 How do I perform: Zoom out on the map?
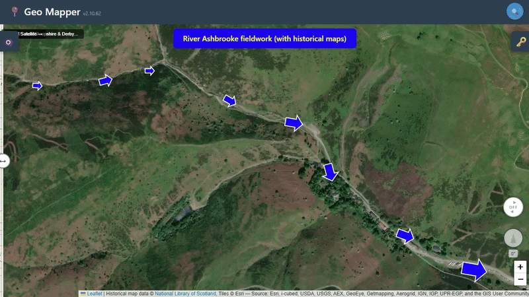click(520, 279)
